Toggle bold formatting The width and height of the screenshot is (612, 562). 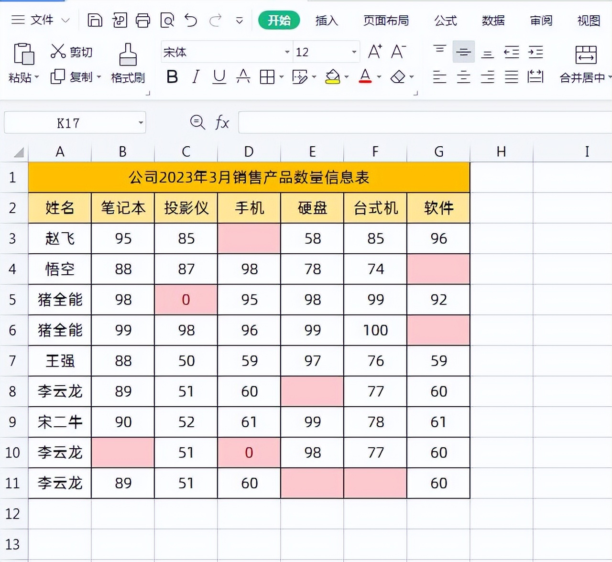[x=172, y=76]
